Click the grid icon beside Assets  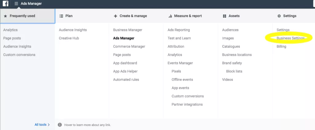point(225,16)
